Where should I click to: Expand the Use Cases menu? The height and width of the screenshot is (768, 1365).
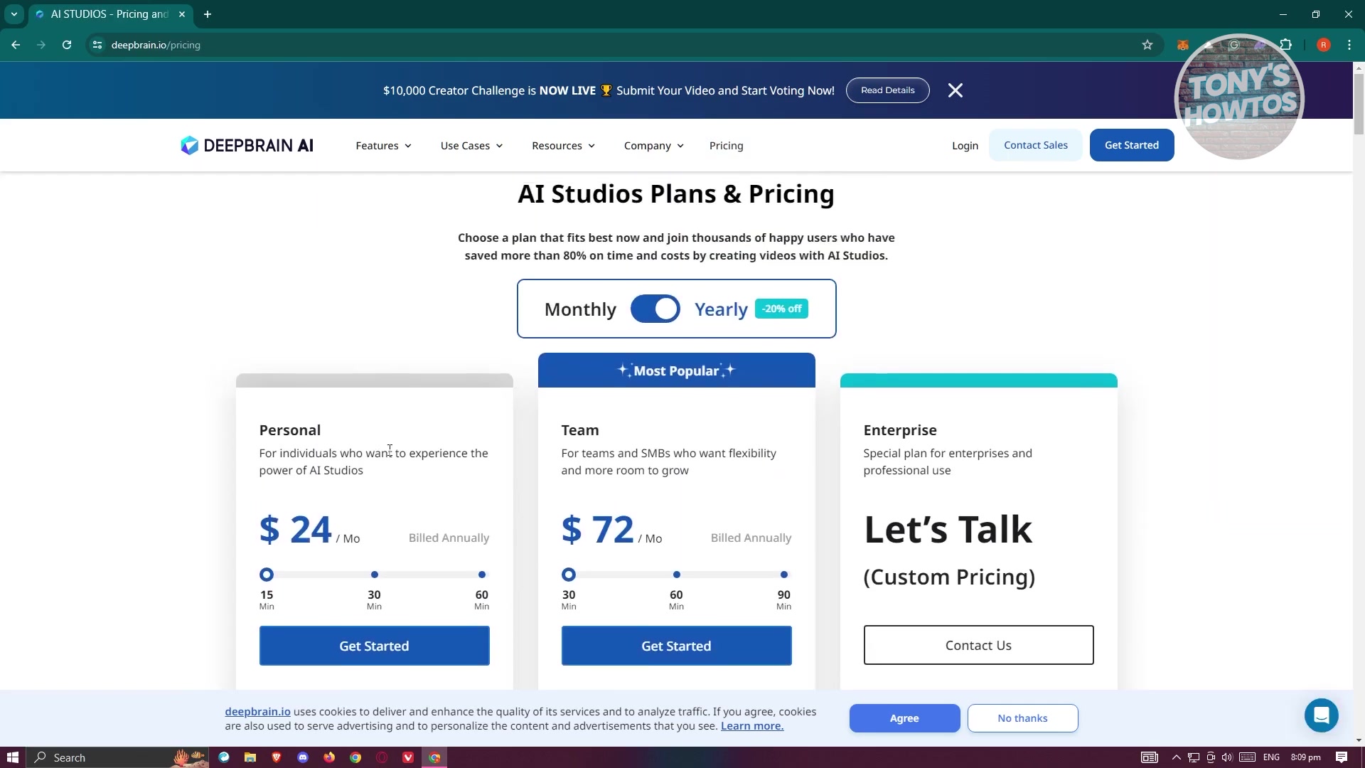tap(471, 146)
